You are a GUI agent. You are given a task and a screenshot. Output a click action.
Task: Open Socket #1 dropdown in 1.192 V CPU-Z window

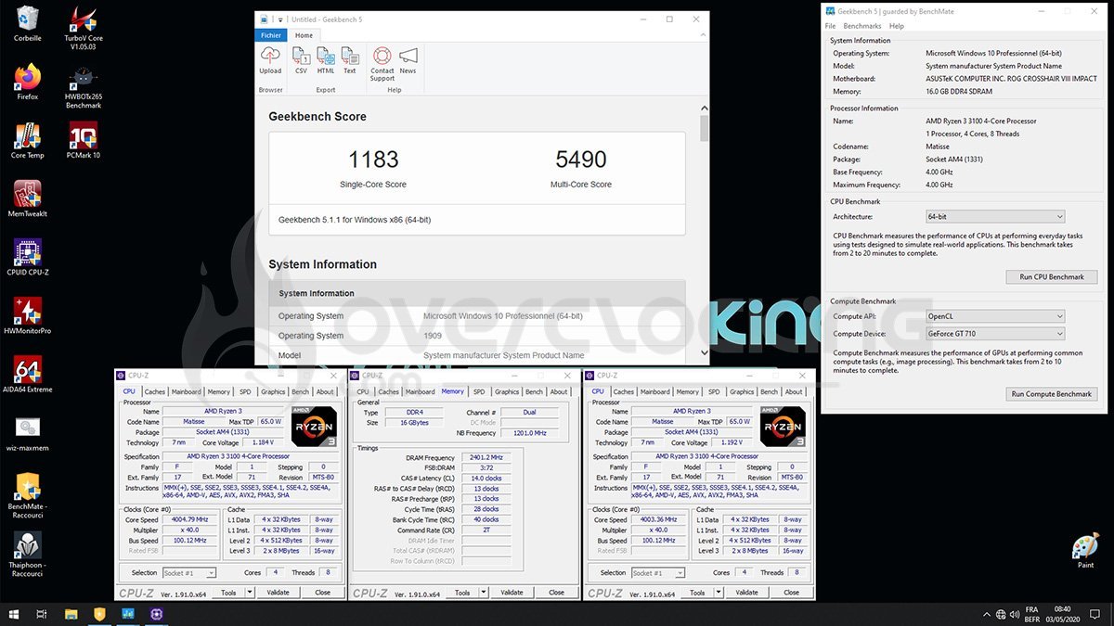[658, 573]
